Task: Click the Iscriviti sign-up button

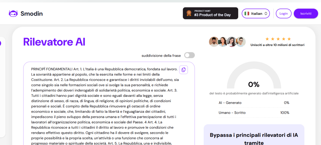Action: coord(306,13)
